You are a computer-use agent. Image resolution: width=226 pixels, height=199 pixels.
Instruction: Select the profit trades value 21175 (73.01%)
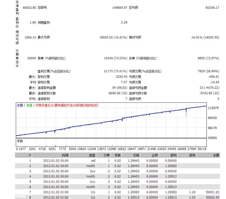[116, 71]
